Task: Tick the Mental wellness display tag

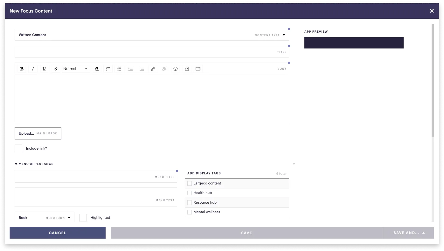Action: [x=190, y=212]
